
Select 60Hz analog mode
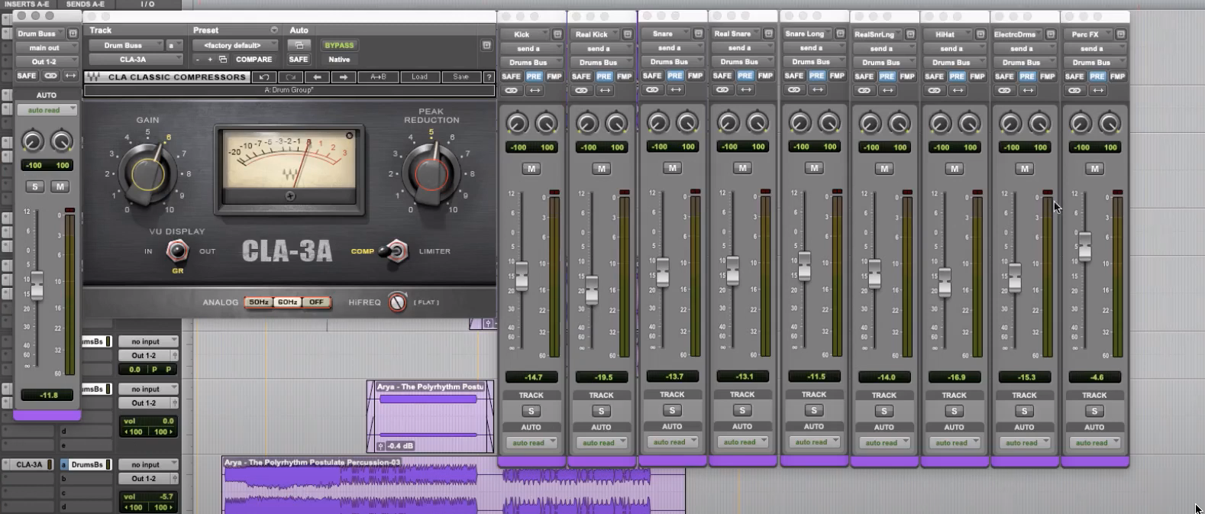pos(287,302)
